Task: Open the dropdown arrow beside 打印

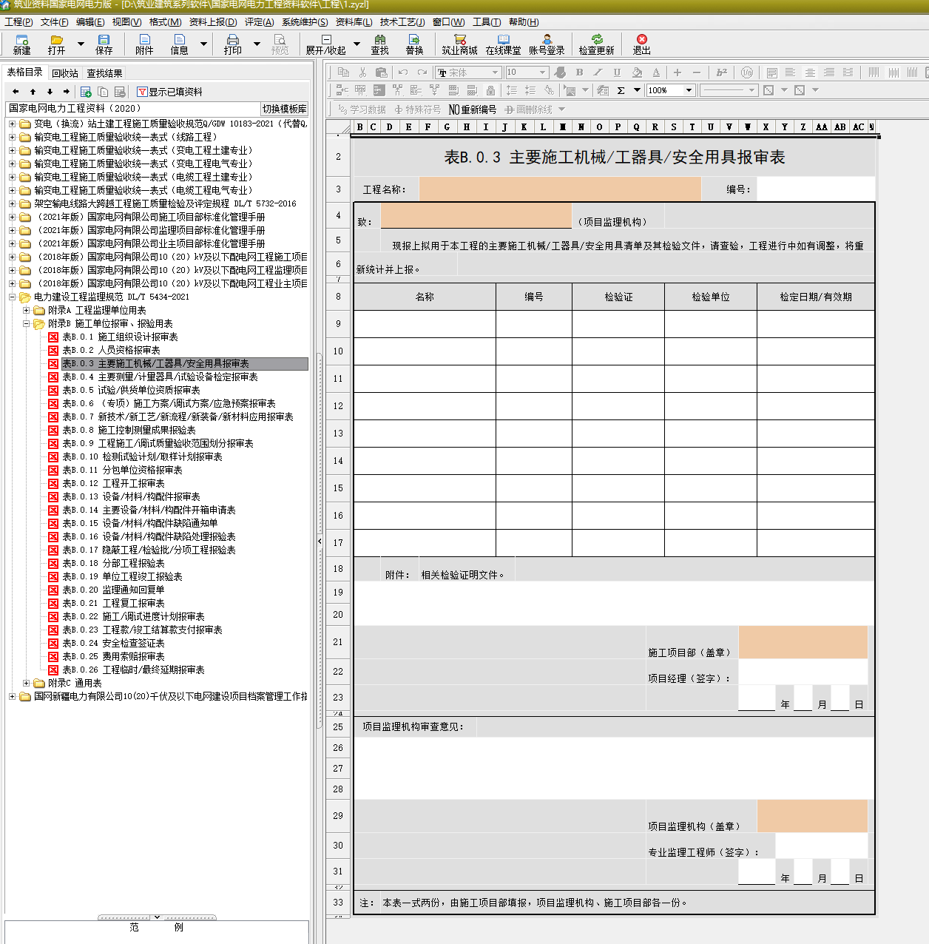Action: (257, 44)
